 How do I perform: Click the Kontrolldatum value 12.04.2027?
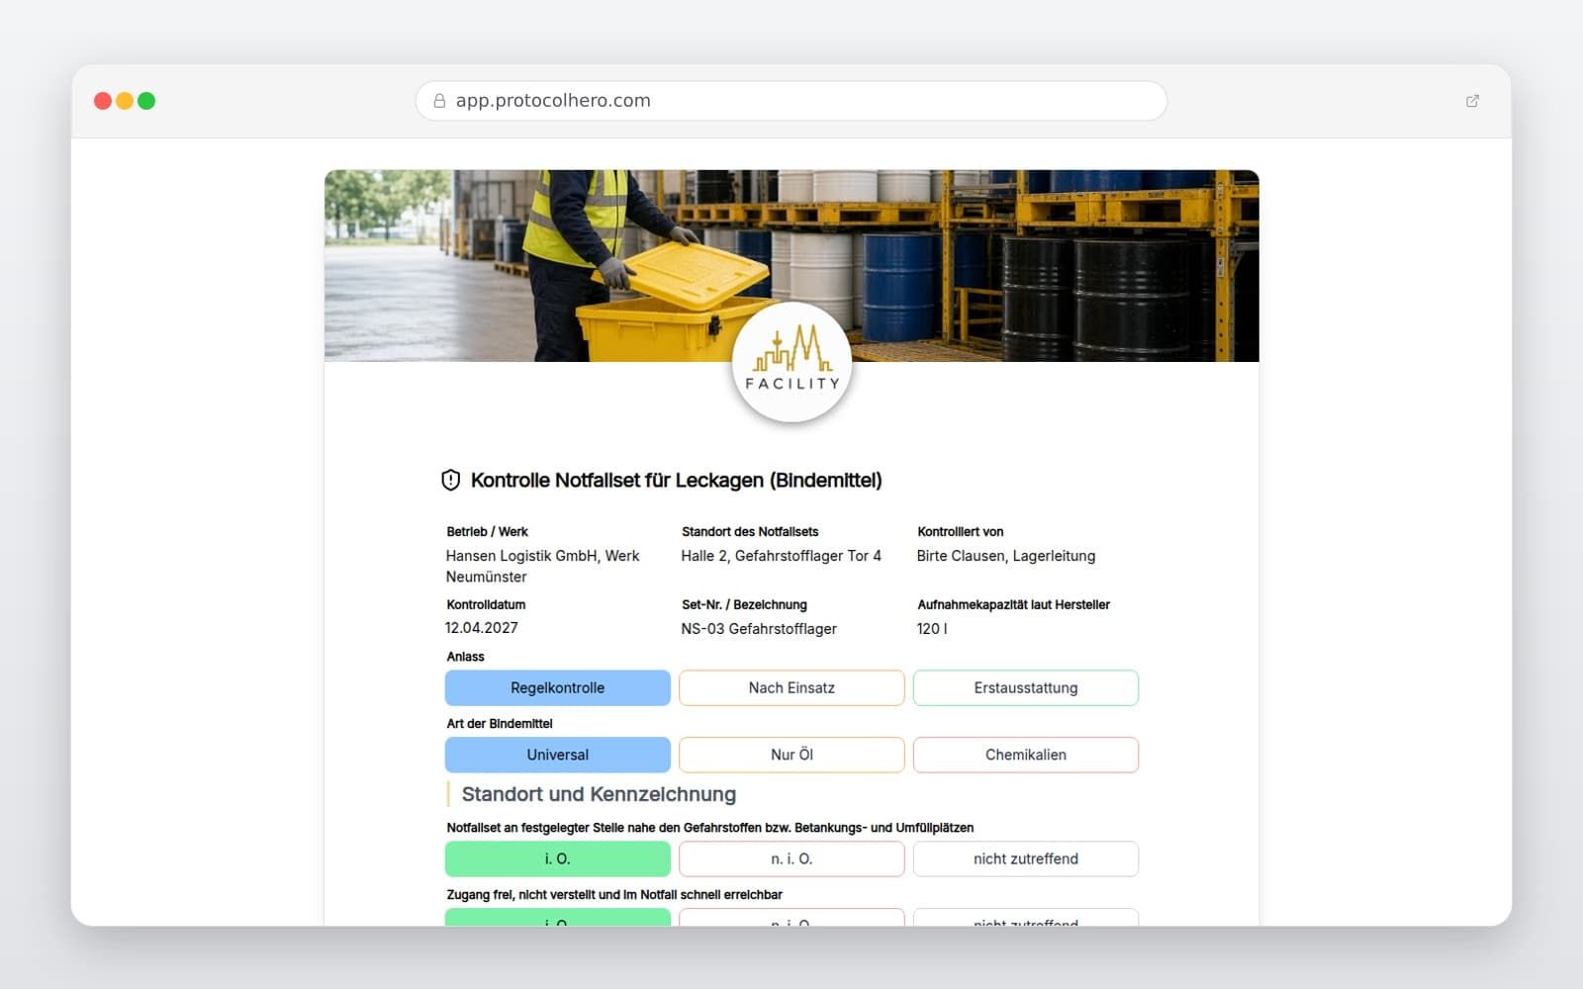pyautogui.click(x=482, y=628)
